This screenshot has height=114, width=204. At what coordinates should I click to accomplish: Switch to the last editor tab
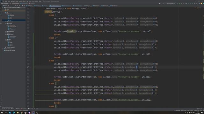pyautogui.click(x=114, y=6)
